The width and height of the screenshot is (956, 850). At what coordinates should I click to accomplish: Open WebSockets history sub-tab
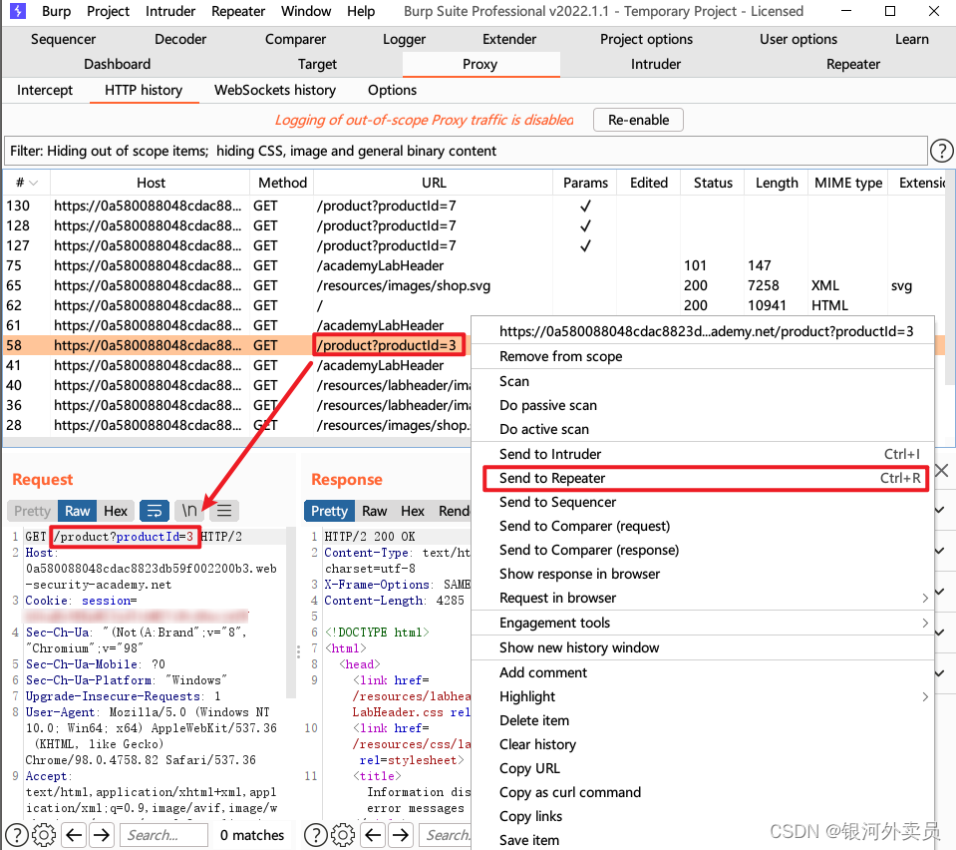[275, 91]
